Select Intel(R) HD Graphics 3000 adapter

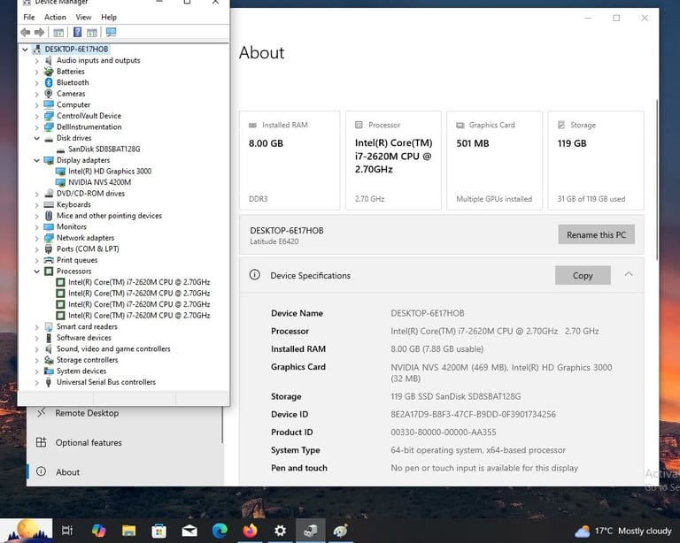(110, 171)
